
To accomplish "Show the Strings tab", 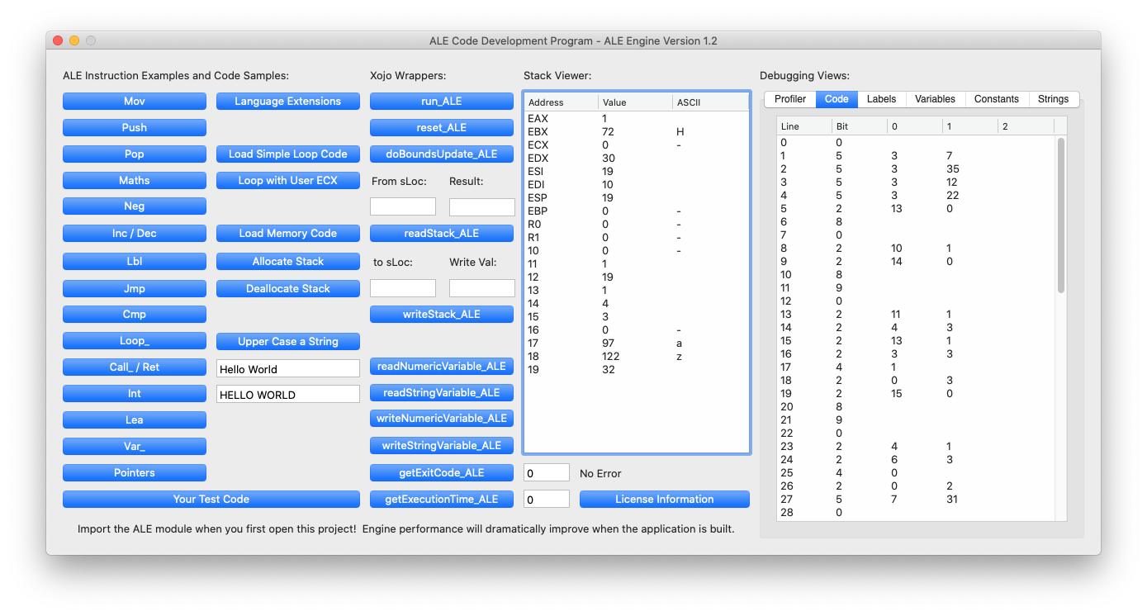I will coord(1053,99).
